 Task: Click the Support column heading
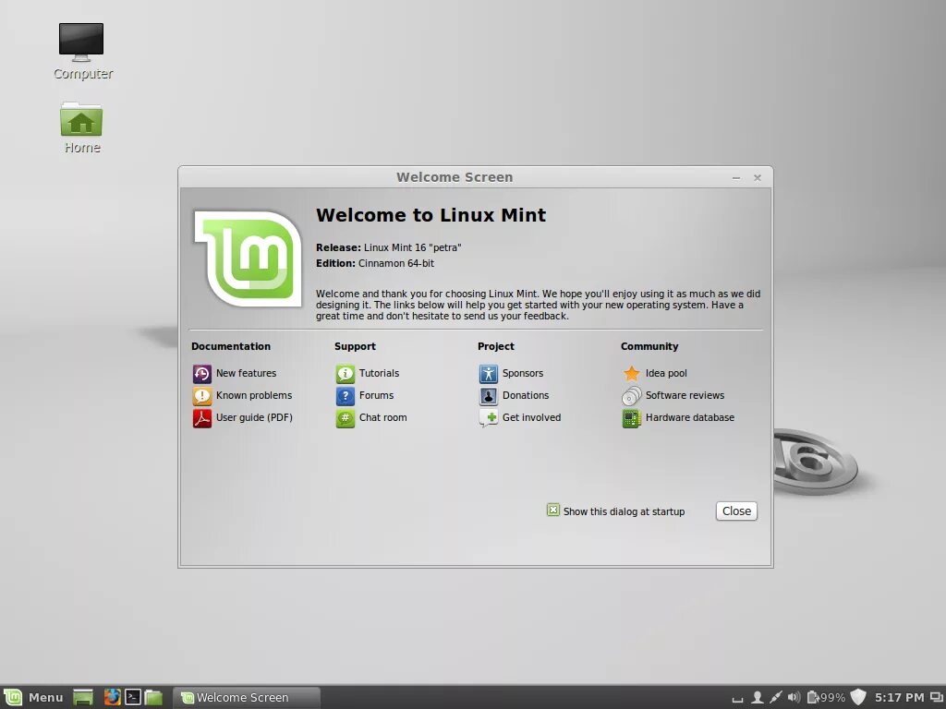(356, 347)
